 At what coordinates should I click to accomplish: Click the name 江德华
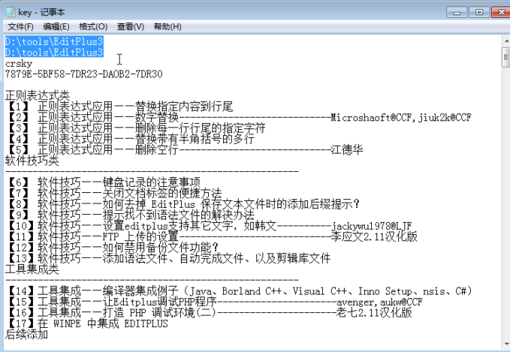(x=347, y=150)
